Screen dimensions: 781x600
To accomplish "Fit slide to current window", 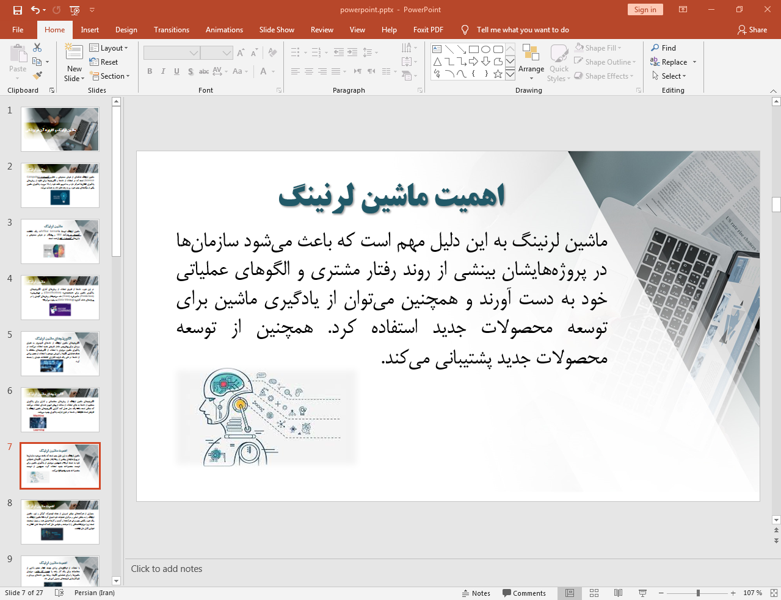I will [x=774, y=593].
